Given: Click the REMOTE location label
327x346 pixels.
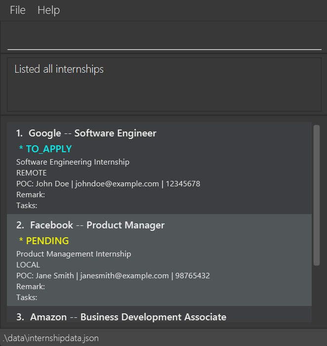Looking at the screenshot, I should click(32, 173).
